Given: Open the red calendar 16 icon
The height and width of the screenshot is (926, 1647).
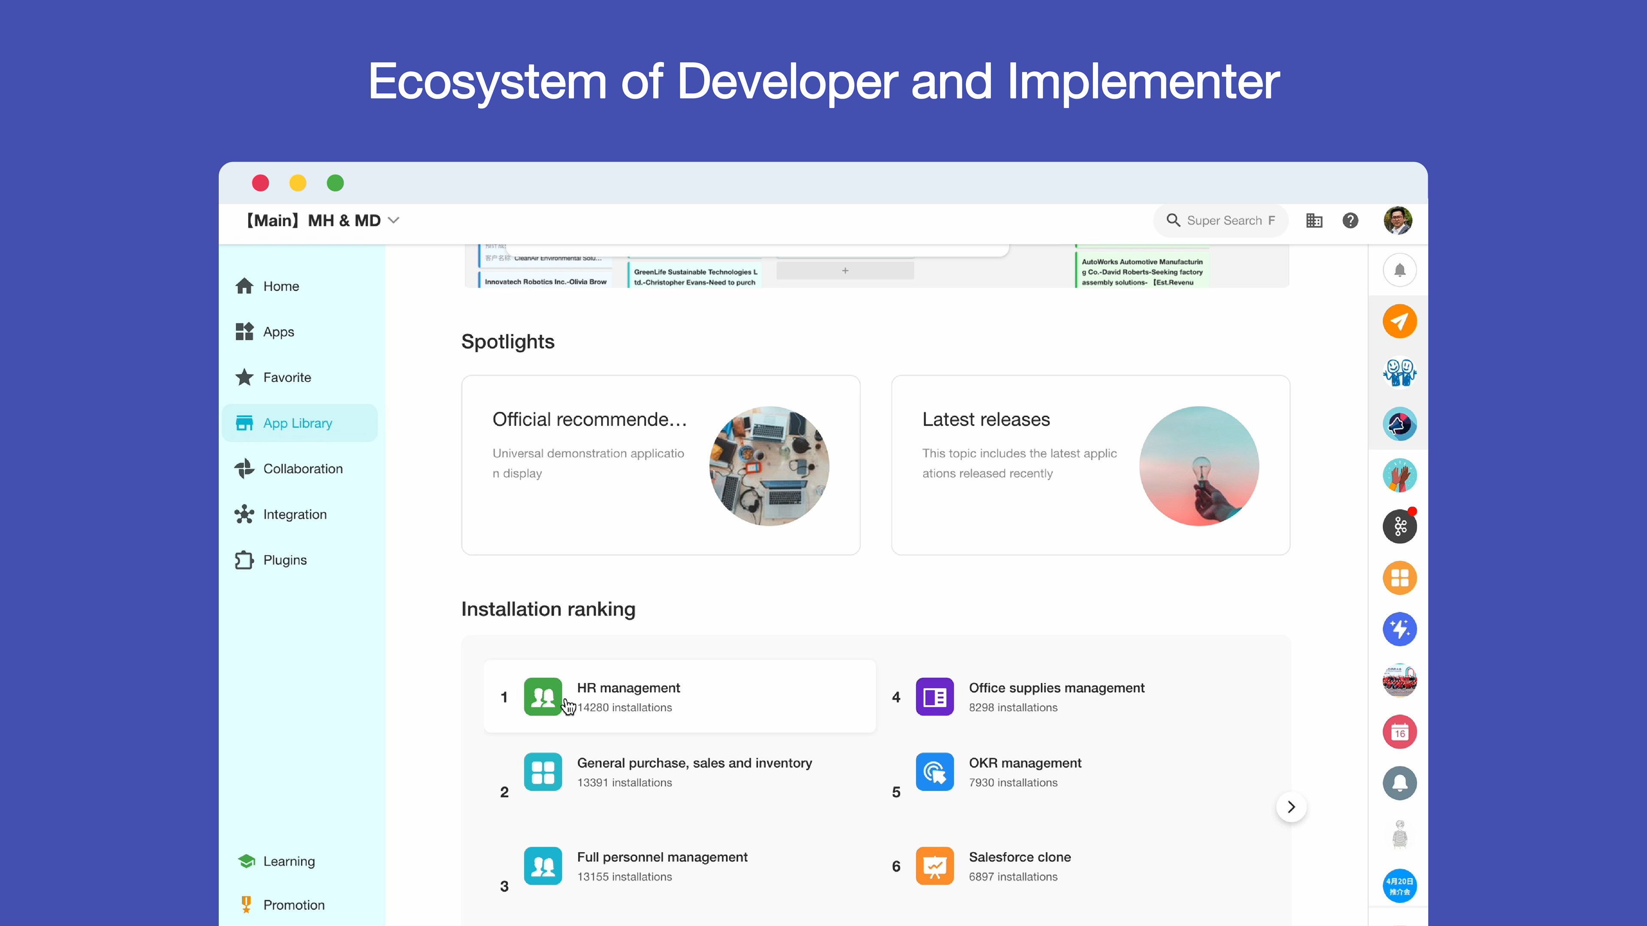Looking at the screenshot, I should coord(1399,732).
